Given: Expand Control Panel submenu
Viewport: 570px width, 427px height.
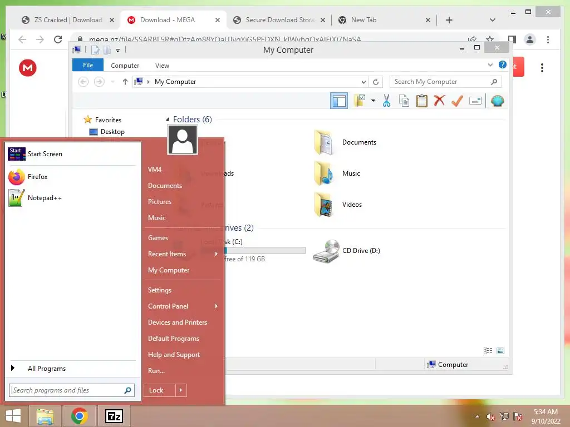Looking at the screenshot, I should coord(183,306).
